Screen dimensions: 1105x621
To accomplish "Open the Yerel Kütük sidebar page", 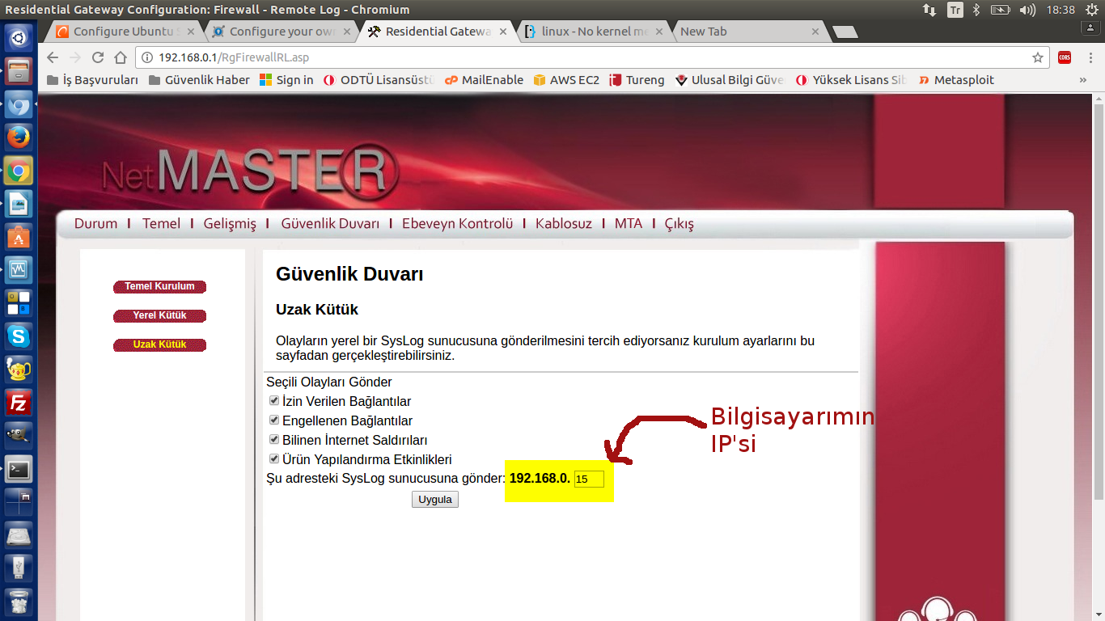I will point(159,315).
